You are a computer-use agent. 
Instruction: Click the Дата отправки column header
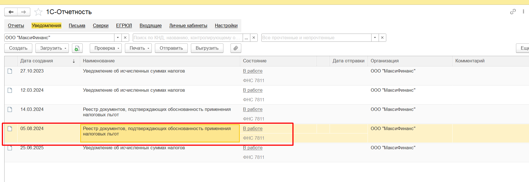pos(349,61)
